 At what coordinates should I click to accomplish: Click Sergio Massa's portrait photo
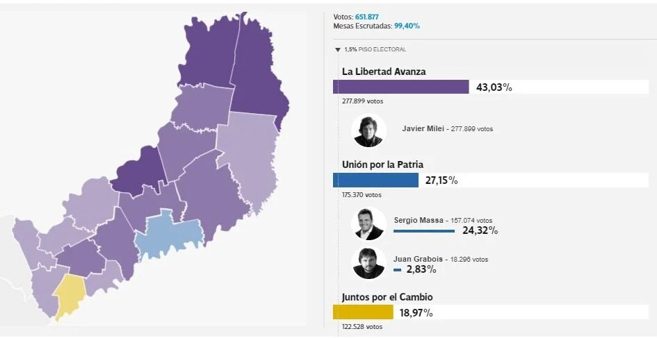click(368, 223)
